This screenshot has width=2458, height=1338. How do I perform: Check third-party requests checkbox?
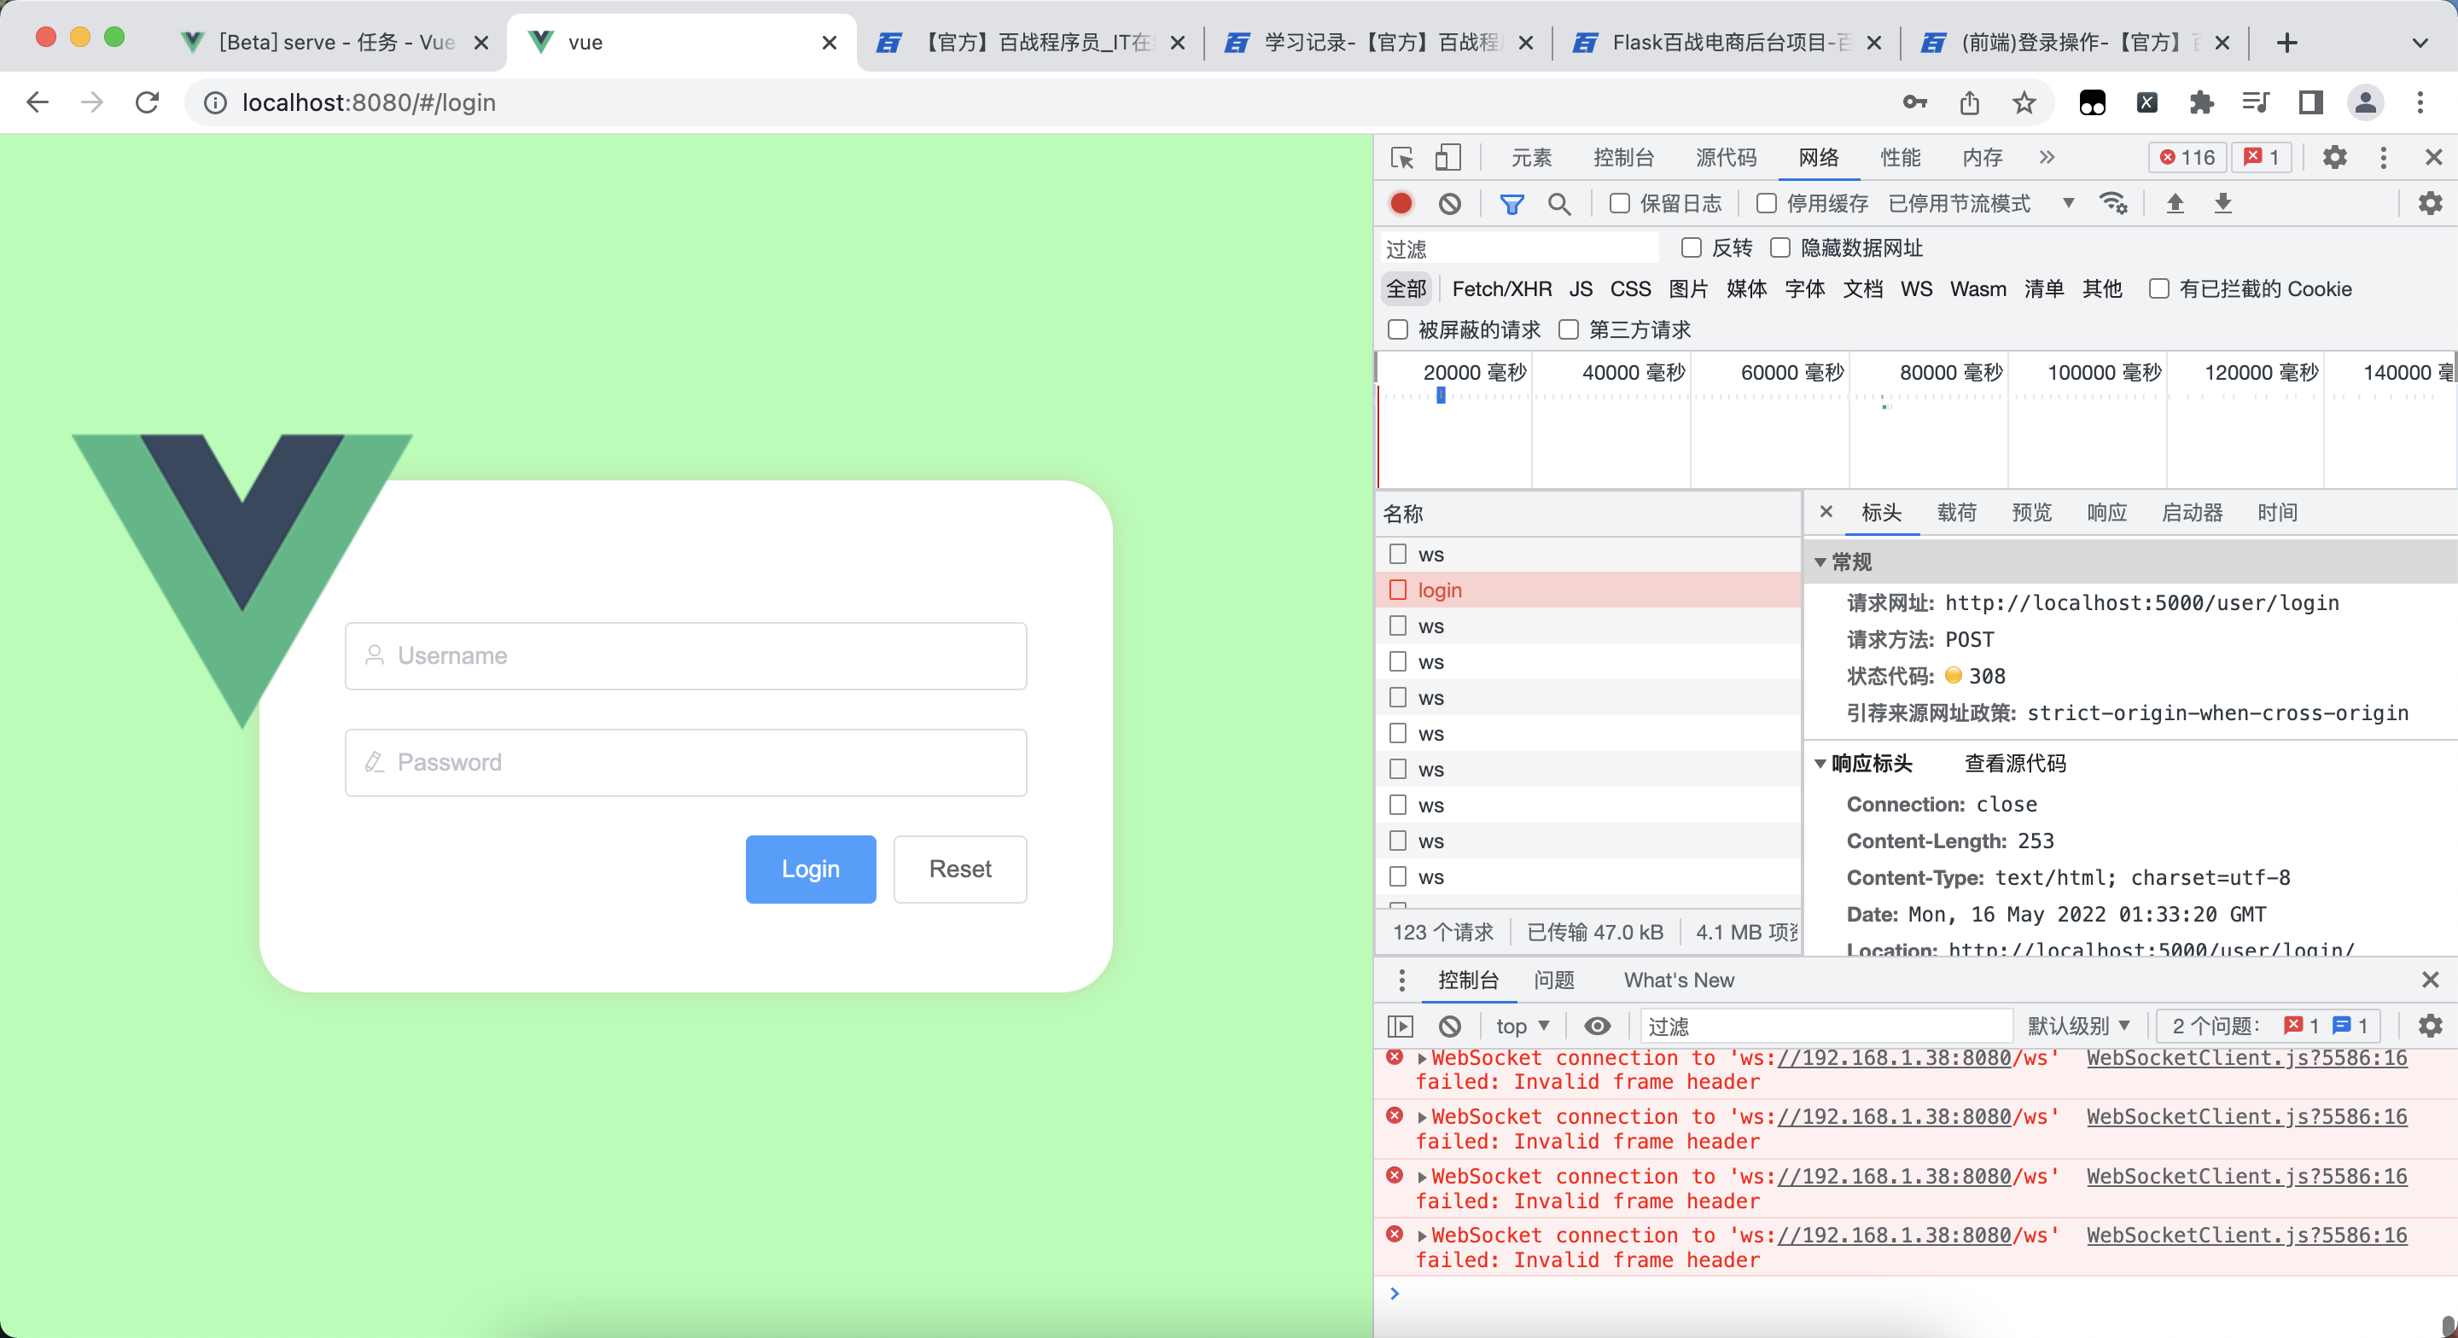[x=1569, y=329]
